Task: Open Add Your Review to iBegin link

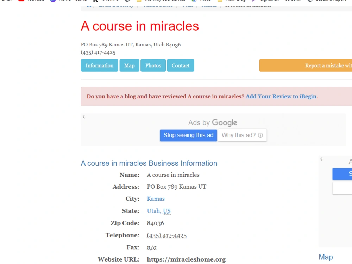Action: coord(281,96)
